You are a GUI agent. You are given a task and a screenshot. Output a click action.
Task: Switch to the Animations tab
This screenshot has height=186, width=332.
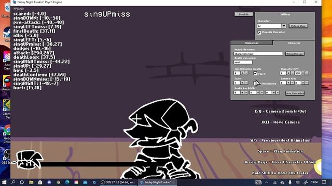252,43
